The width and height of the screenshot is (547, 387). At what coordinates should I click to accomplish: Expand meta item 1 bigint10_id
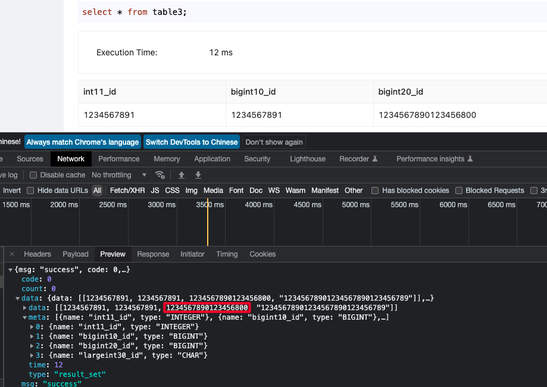(x=32, y=336)
